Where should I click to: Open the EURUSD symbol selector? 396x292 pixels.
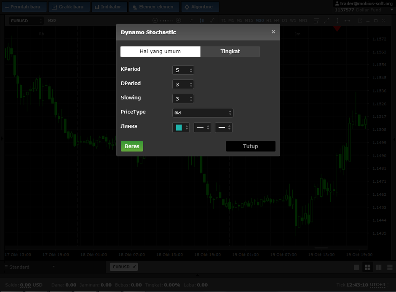pyautogui.click(x=26, y=21)
